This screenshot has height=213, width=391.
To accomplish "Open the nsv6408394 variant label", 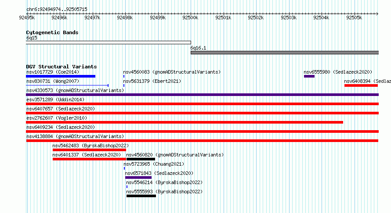I will coord(367,81).
